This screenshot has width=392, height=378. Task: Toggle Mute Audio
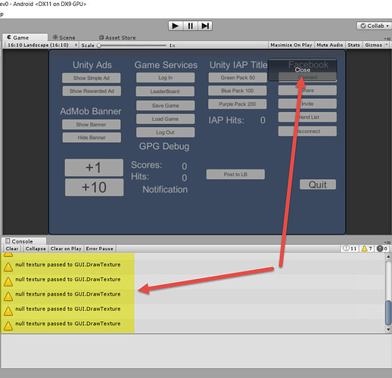330,45
